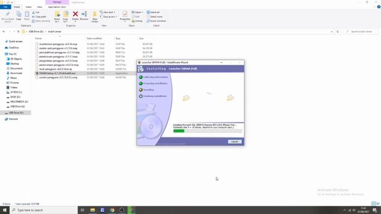Click Invert selection in ribbon
Viewport: 381px width, 214px height.
pos(156,21)
